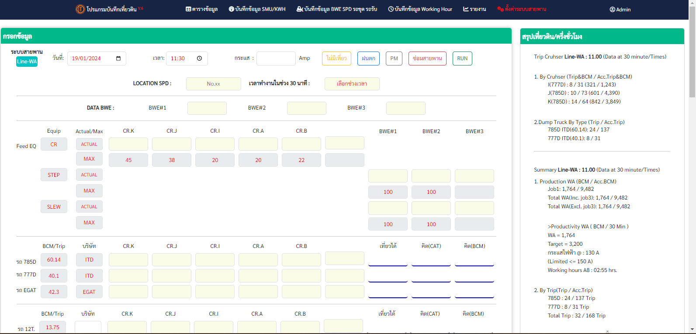
Task: Click the กระแส Amp input field
Action: click(x=276, y=59)
